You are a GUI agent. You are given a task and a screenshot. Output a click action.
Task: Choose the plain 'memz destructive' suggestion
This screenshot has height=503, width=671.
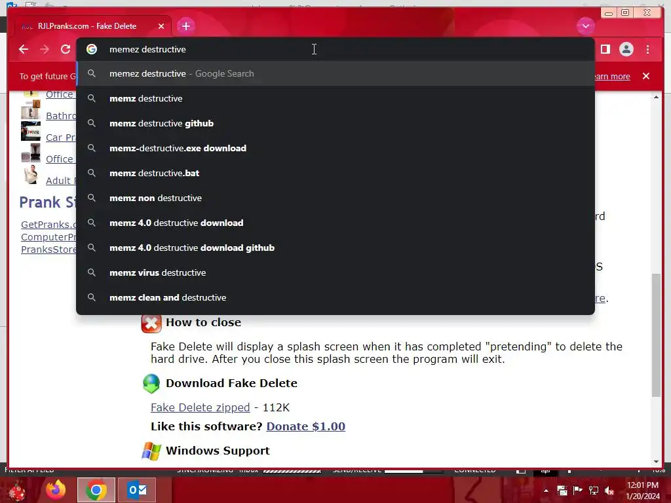click(335, 98)
